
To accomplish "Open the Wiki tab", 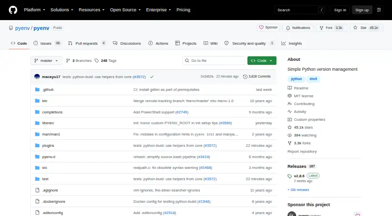I will tap(211, 43).
